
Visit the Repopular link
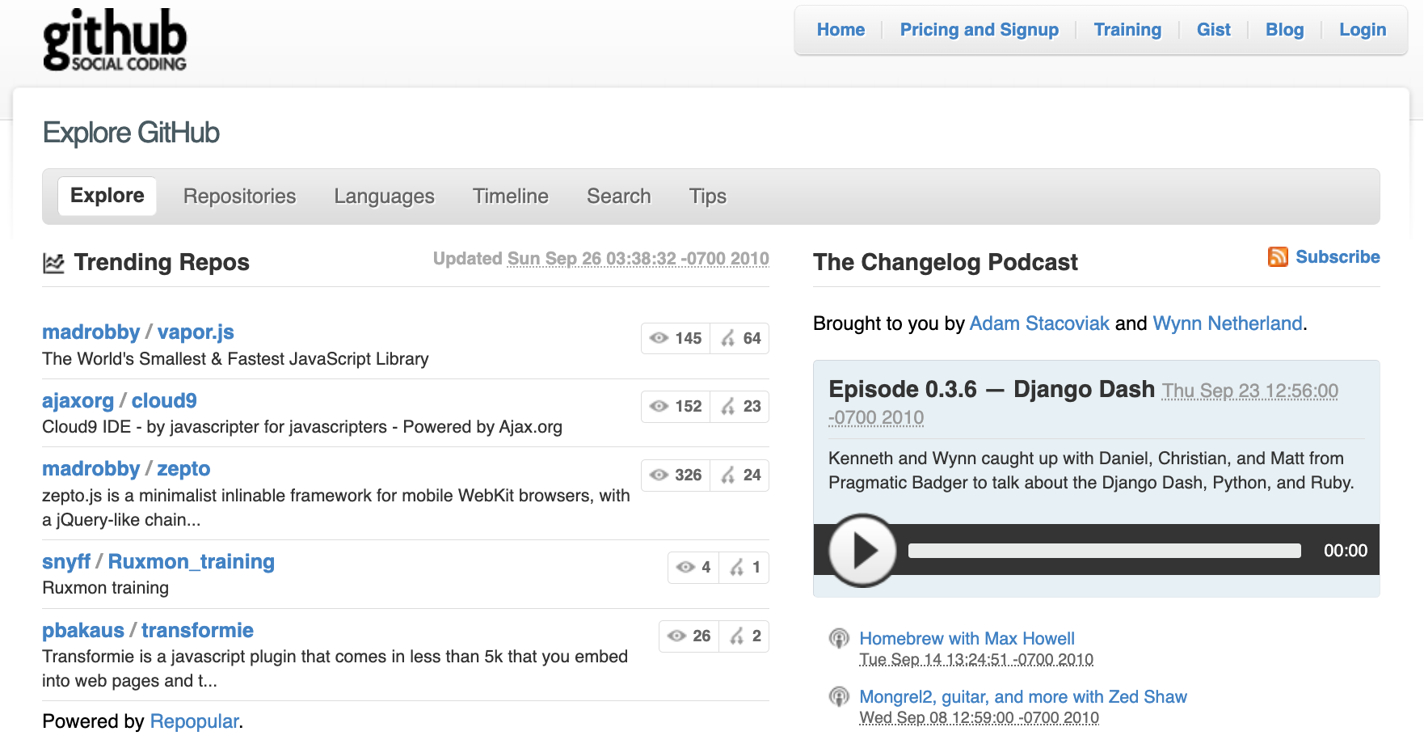(194, 721)
